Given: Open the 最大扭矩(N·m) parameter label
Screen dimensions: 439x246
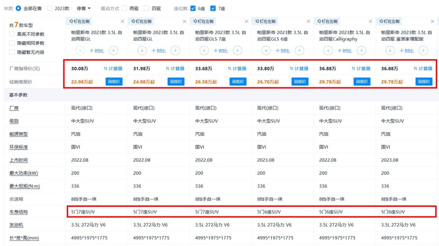Looking at the screenshot, I should (x=25, y=186).
